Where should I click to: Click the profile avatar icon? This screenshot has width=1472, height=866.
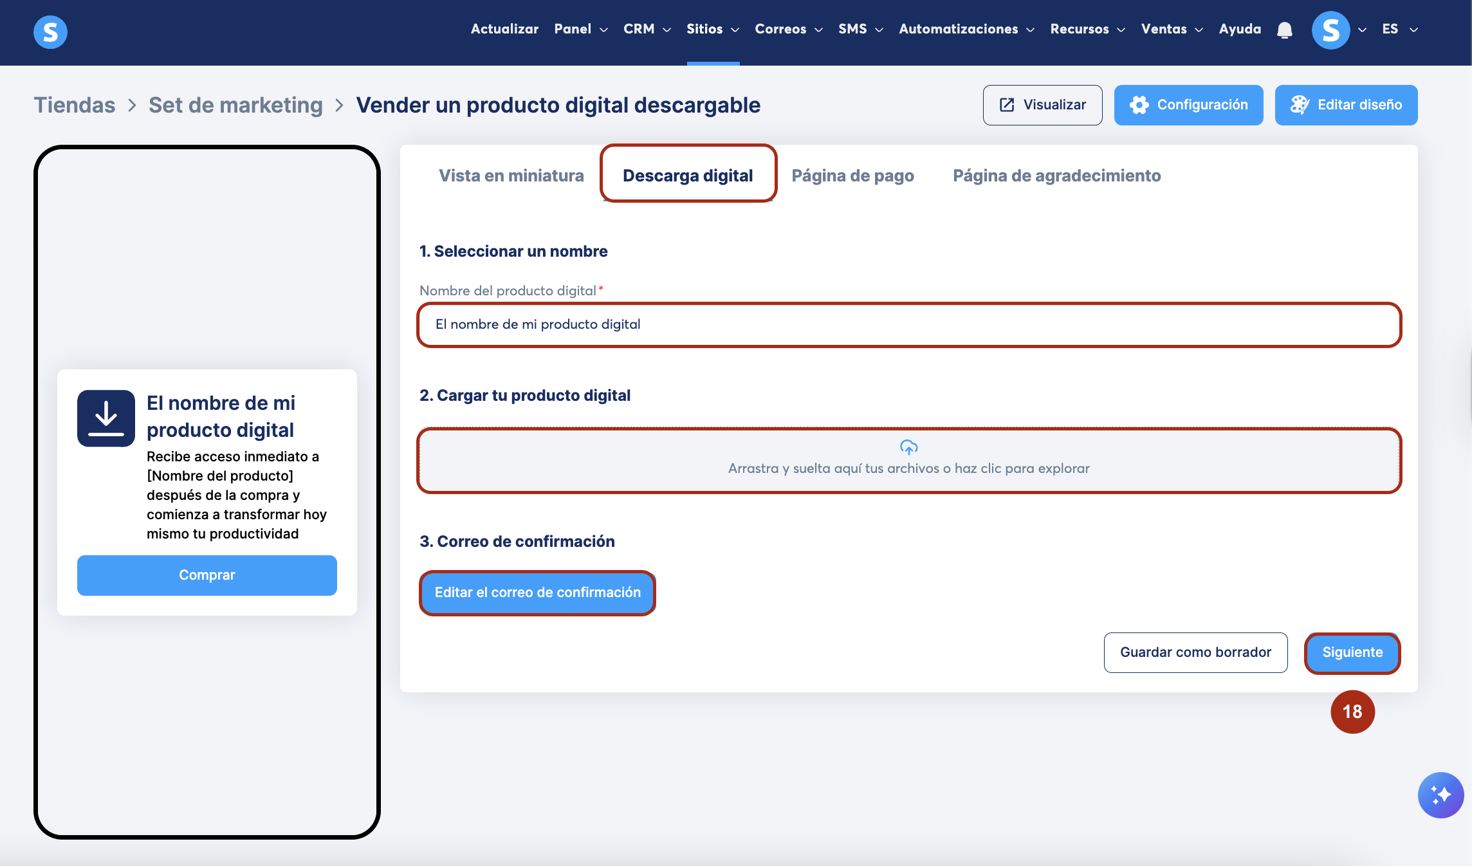click(1330, 30)
